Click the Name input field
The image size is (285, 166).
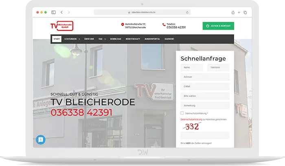[x=192, y=67]
